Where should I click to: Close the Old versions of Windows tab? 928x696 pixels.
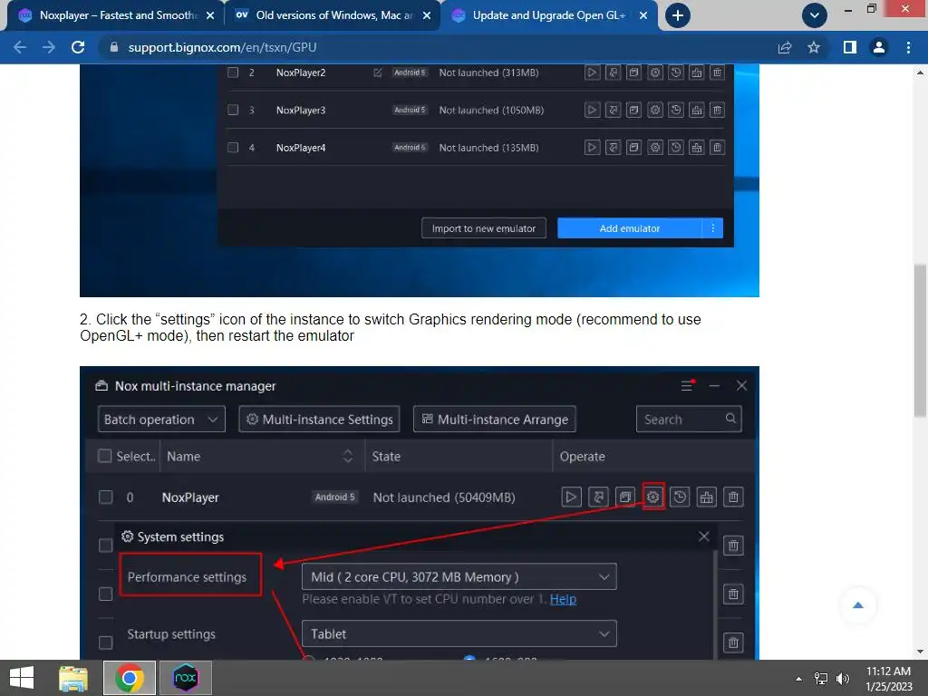(427, 15)
